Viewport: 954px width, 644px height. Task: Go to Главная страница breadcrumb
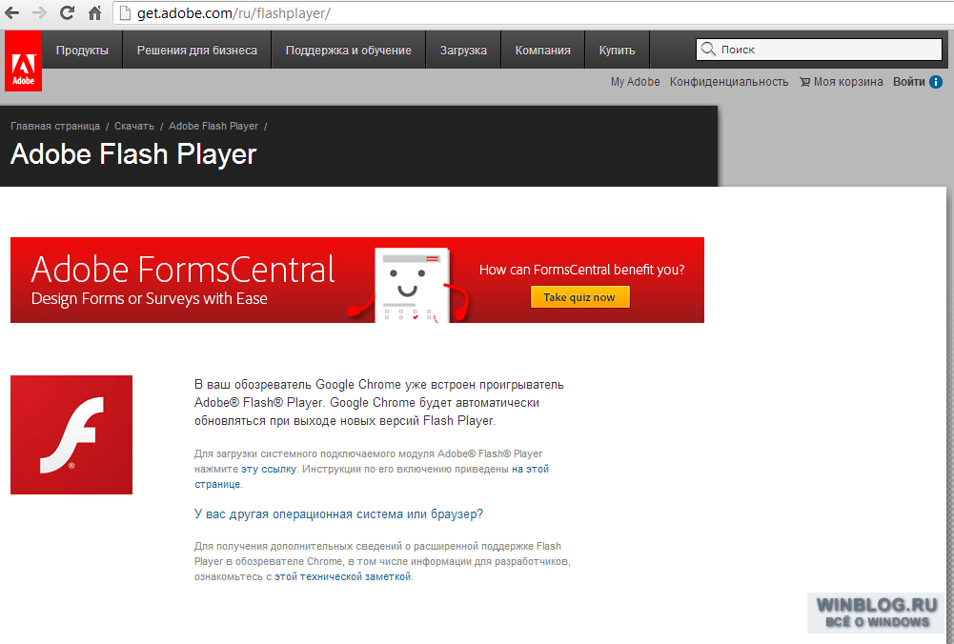point(55,126)
